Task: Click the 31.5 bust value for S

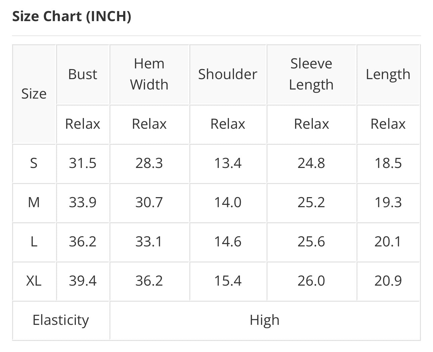Action: [83, 164]
